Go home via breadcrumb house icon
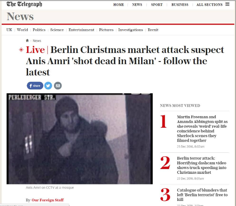The image size is (236, 206). pos(27,40)
